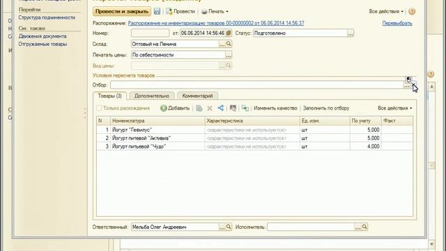Click the copy row icon in table toolbar
Screen dimensions: 446x251
[199, 108]
